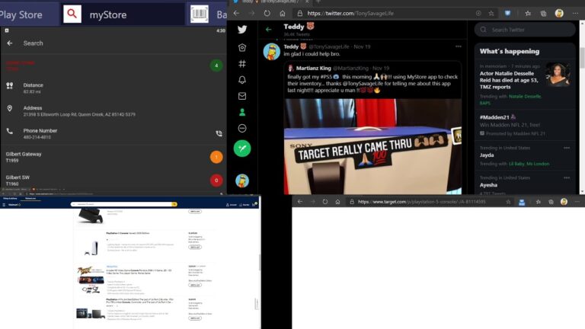Open the more options menu on Teddy's tweet
585x329 pixels.
[x=458, y=46]
